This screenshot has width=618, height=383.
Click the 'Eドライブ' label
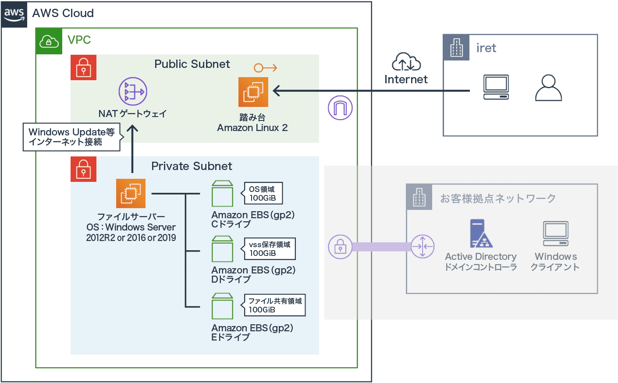coord(231,337)
